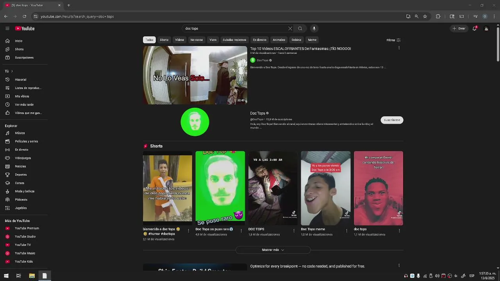
Task: Open the account avatar menu
Action: [x=486, y=28]
